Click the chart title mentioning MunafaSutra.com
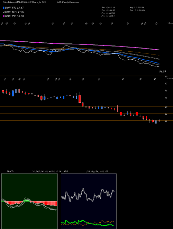This screenshot has height=229, width=173. tap(41, 2)
